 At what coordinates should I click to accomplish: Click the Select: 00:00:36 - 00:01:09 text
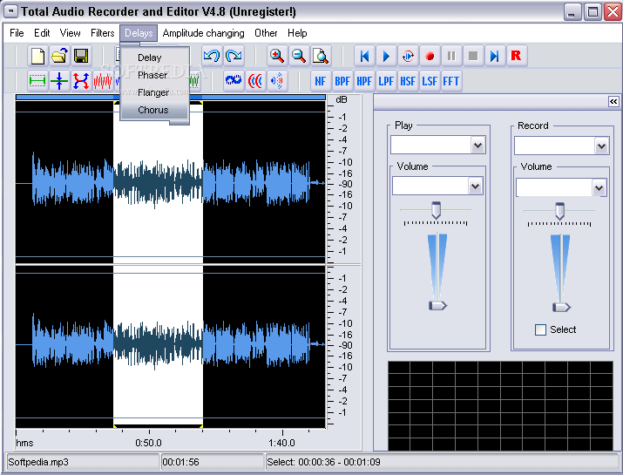(x=323, y=462)
